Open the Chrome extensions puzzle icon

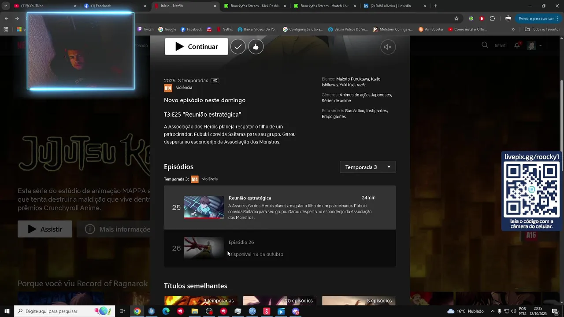pos(493,18)
